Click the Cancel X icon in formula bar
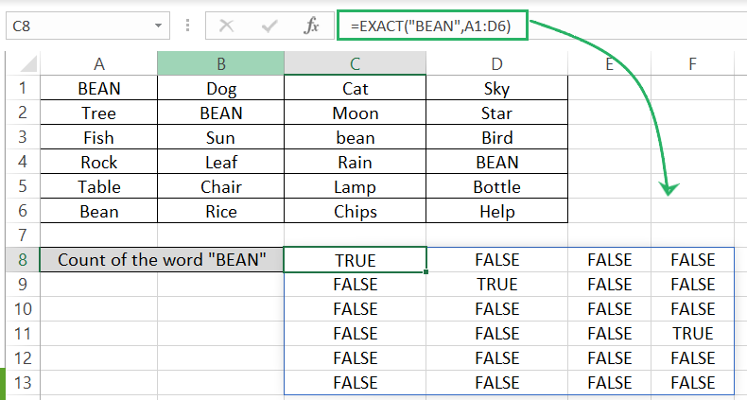The image size is (747, 400). tap(227, 27)
